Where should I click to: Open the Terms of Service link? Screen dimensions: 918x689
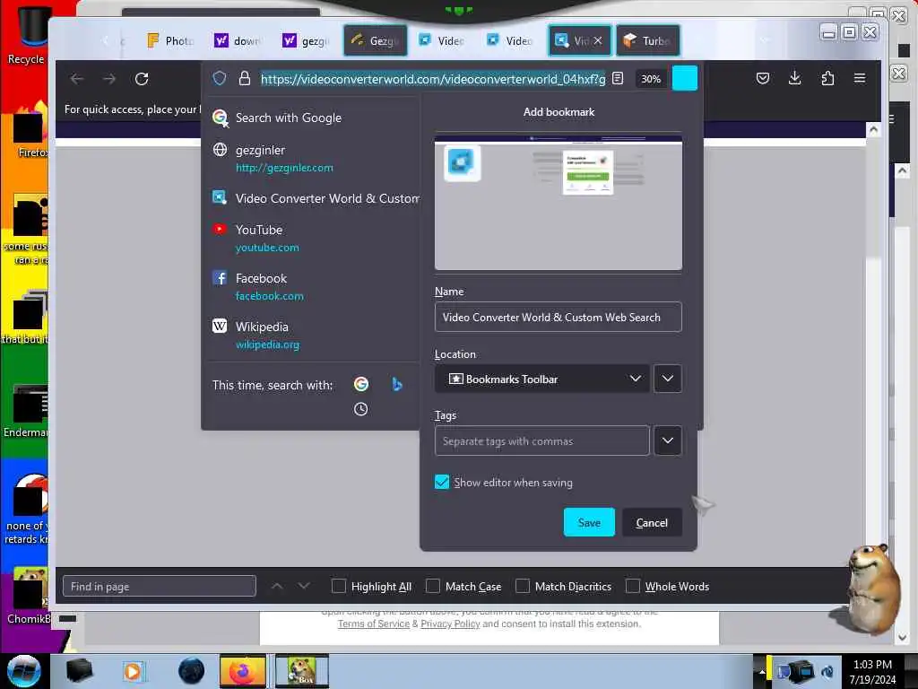tap(374, 624)
